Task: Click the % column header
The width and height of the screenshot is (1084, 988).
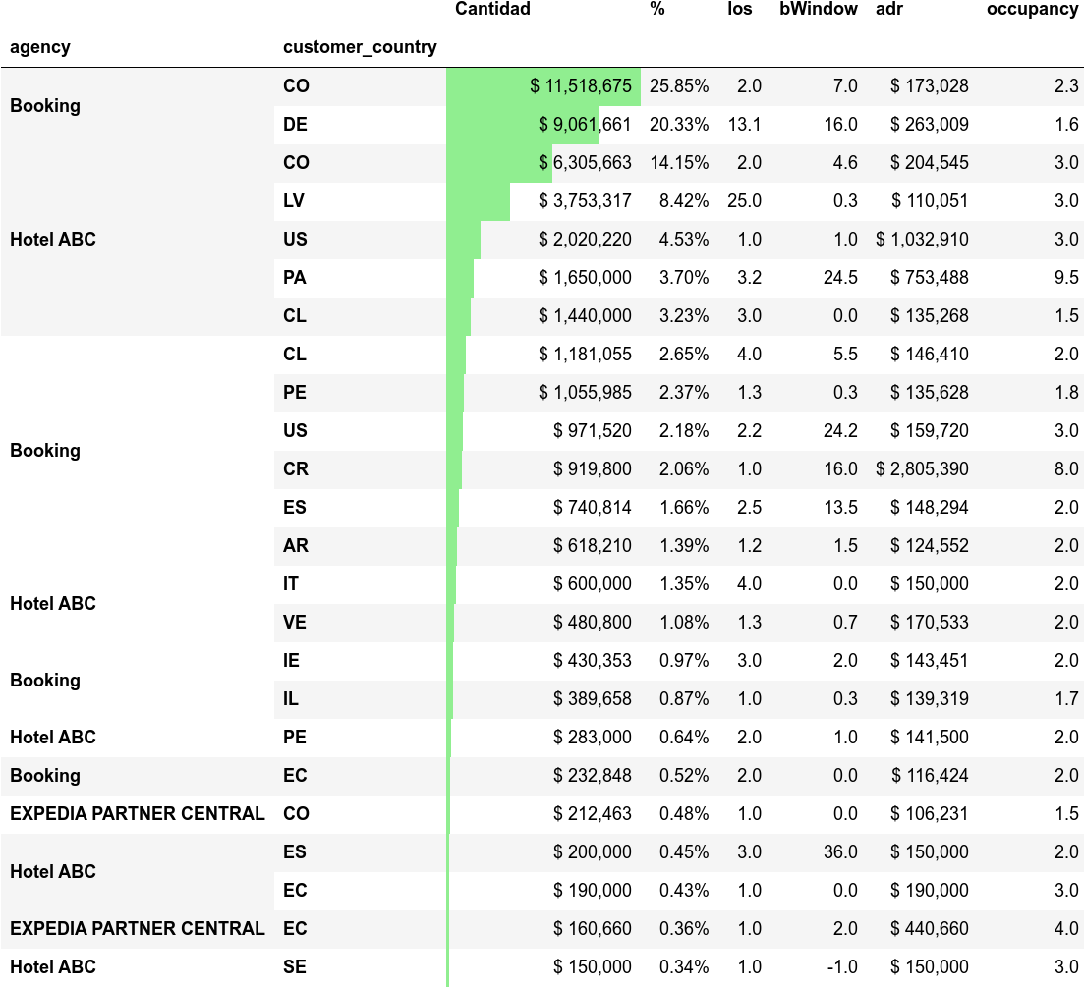Action: point(657,9)
